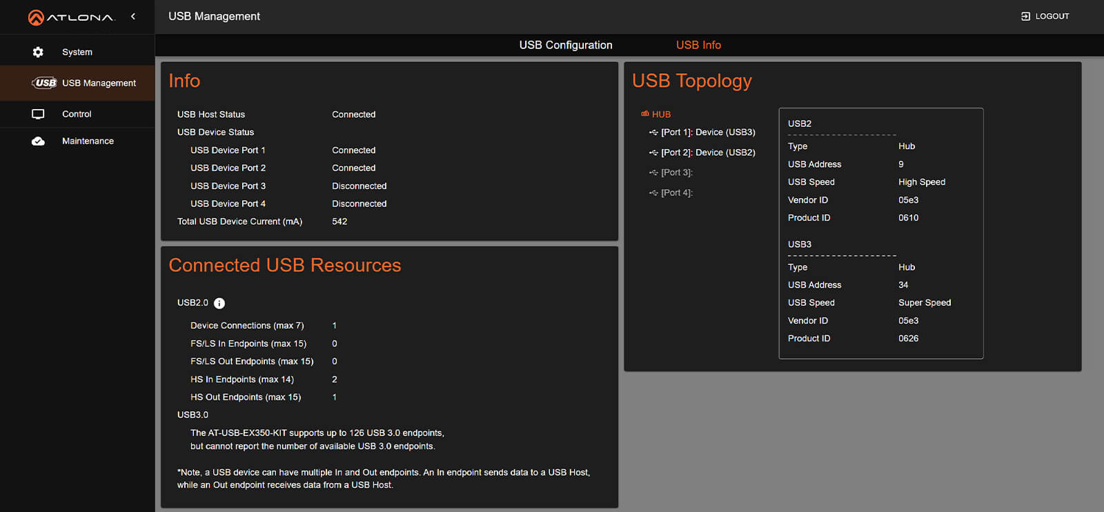
Task: Click the HUB icon in USB Topology
Action: [x=645, y=114]
